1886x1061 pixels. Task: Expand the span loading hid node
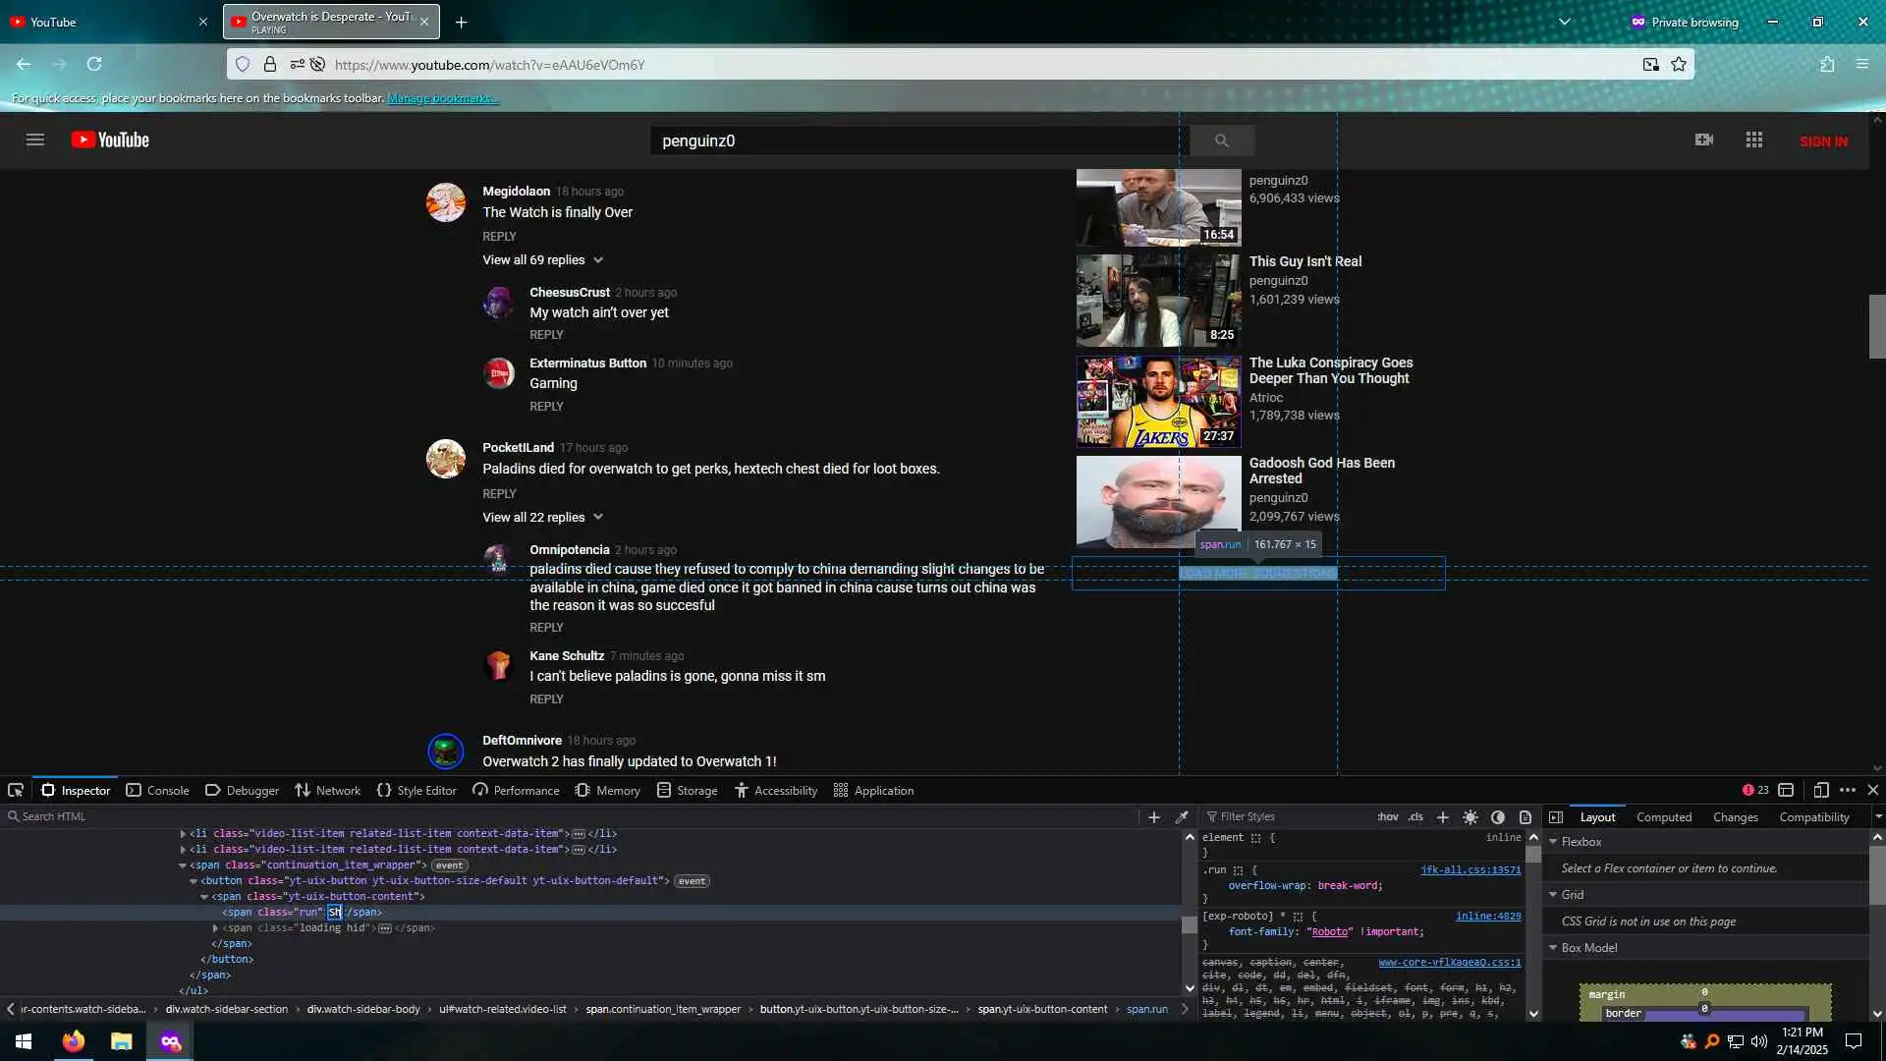[x=215, y=928]
